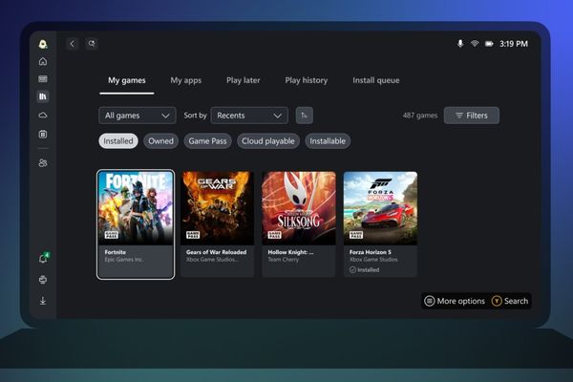Go back with the left chevron button
Image resolution: width=573 pixels, height=382 pixels.
73,44
